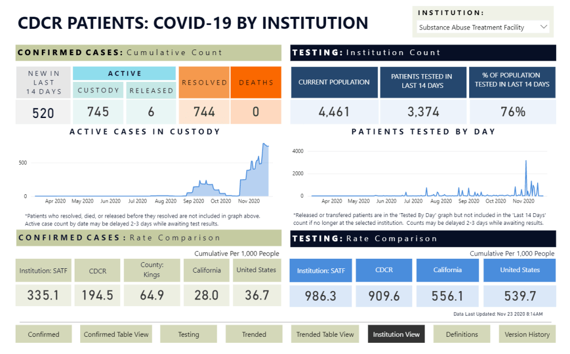
Task: View the Version History page
Action: coord(527,334)
